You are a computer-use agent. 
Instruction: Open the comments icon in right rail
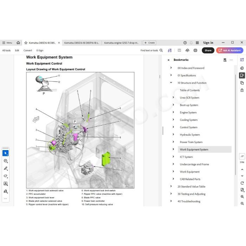coord(242,68)
